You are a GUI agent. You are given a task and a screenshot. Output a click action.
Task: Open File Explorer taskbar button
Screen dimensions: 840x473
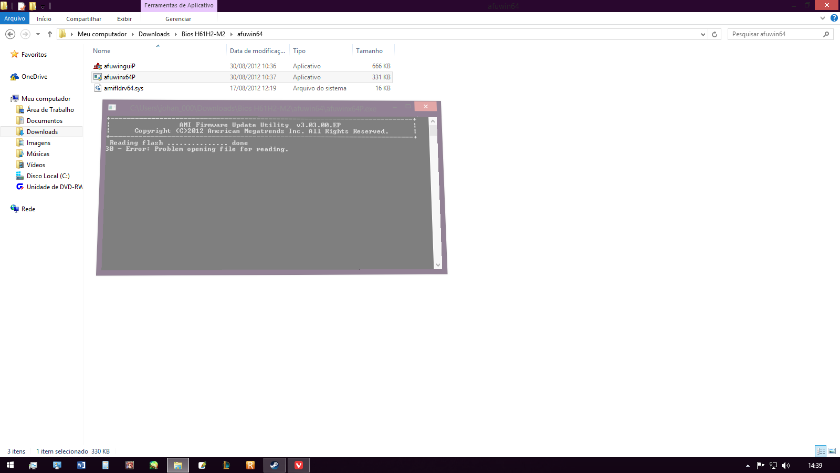click(x=178, y=465)
